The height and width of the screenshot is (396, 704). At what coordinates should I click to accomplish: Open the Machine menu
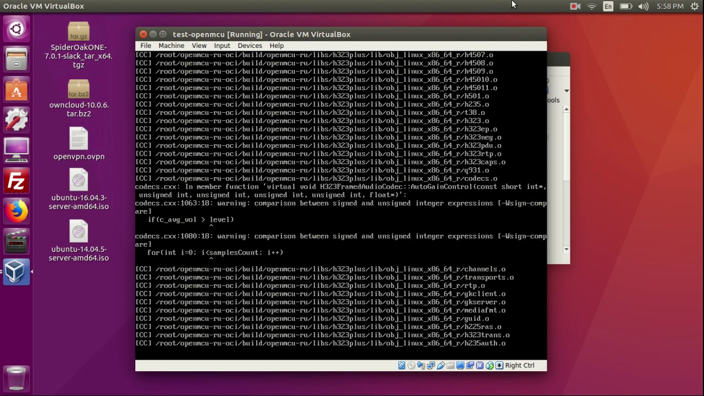pyautogui.click(x=172, y=46)
